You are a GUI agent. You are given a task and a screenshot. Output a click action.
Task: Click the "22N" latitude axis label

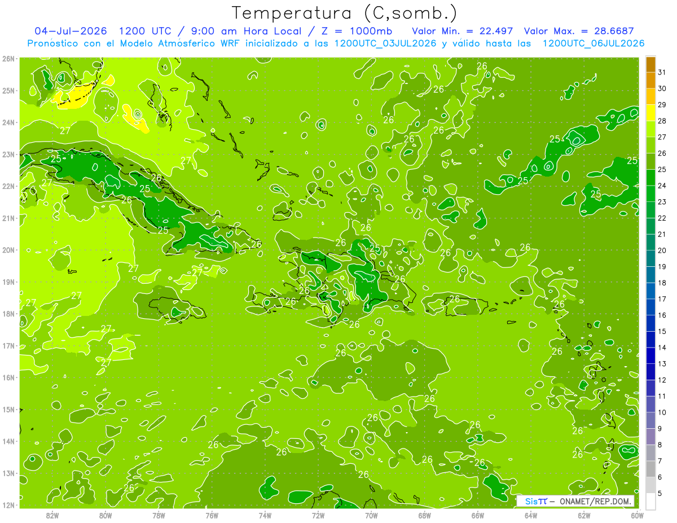point(8,186)
